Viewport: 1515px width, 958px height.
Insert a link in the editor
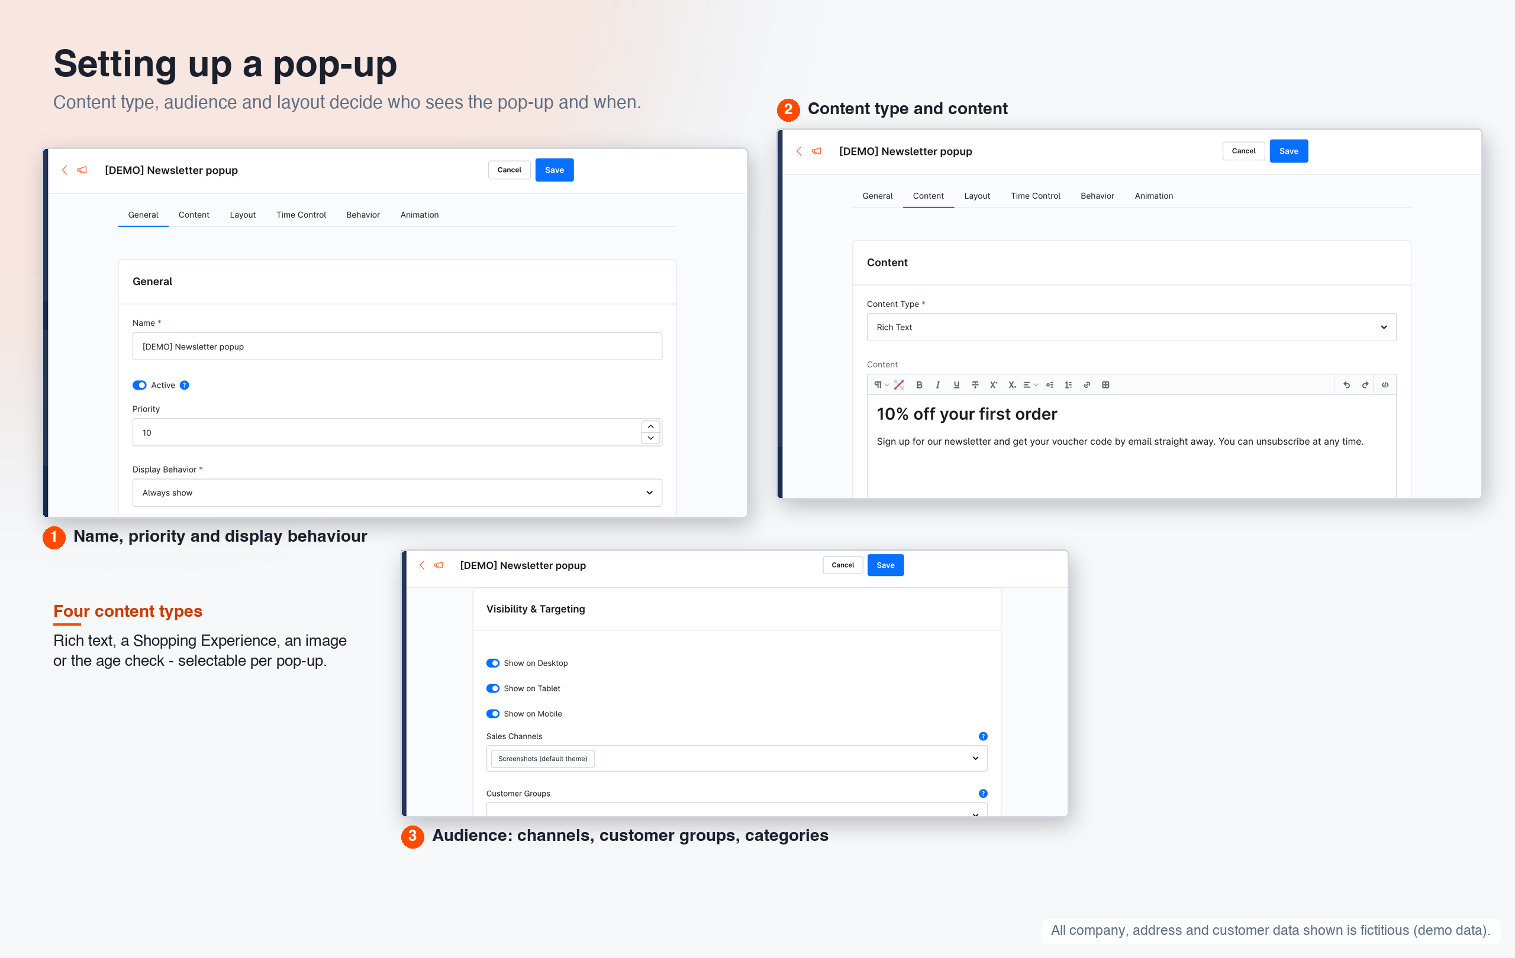pos(1087,385)
